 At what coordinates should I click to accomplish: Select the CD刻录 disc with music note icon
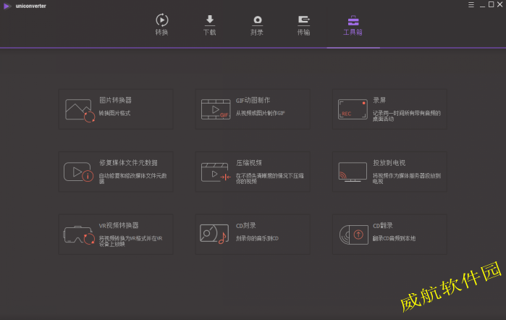click(214, 235)
